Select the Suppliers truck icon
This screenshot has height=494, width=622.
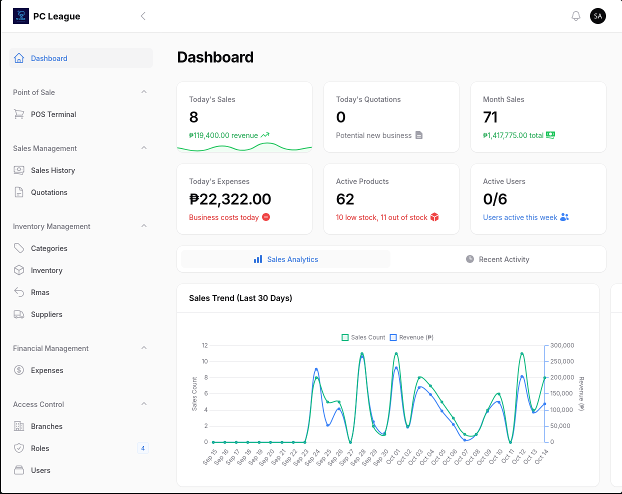click(19, 314)
